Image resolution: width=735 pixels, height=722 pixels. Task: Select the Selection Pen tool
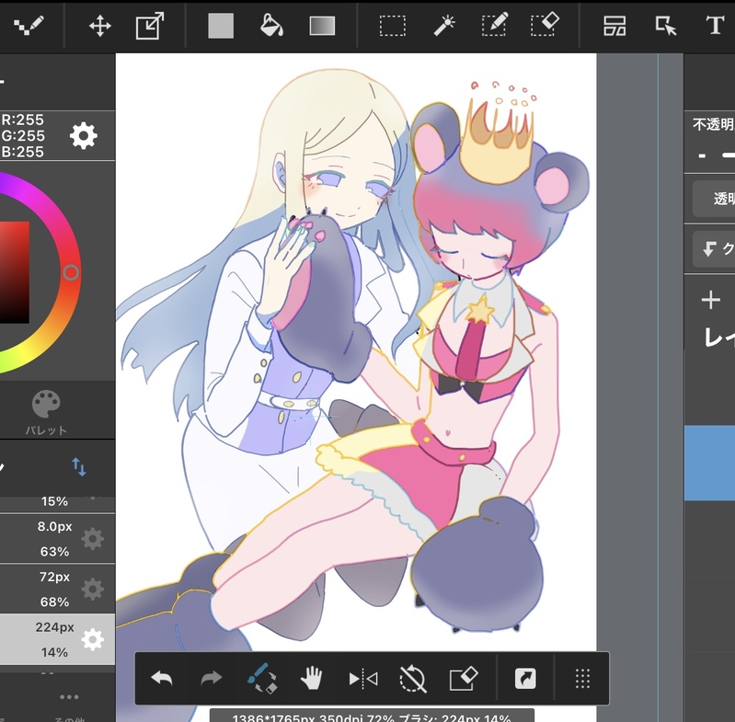pos(495,25)
